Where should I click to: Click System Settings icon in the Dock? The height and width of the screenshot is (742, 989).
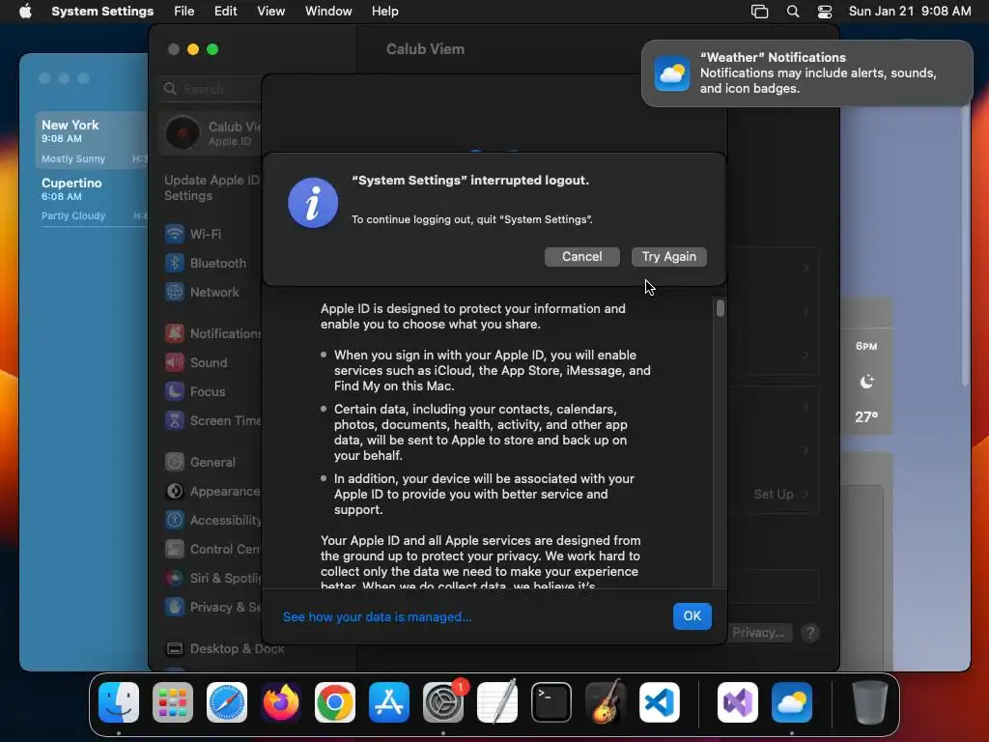click(x=442, y=702)
